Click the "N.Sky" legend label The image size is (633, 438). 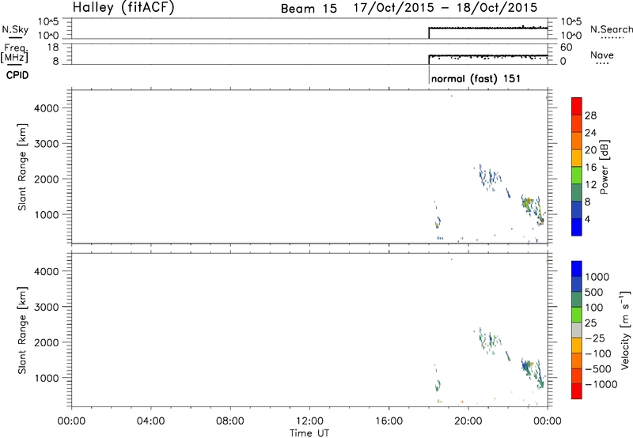tap(15, 29)
